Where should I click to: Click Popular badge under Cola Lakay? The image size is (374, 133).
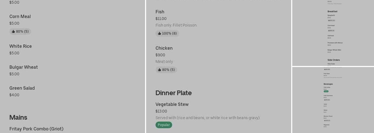click(x=326, y=92)
